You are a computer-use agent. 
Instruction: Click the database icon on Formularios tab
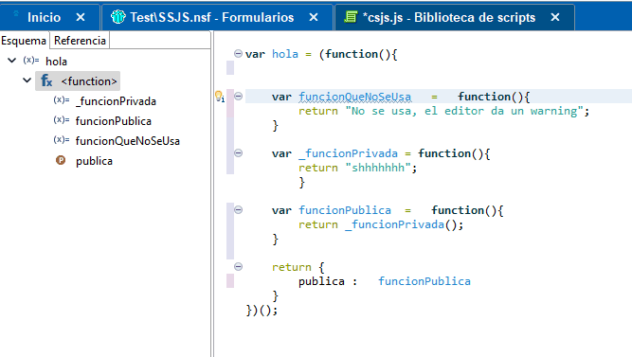click(118, 17)
